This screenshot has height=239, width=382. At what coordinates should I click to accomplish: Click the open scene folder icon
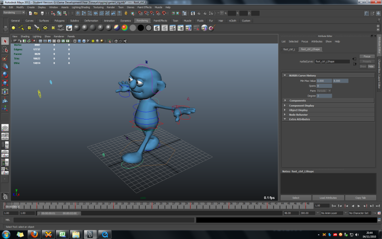tap(36, 13)
